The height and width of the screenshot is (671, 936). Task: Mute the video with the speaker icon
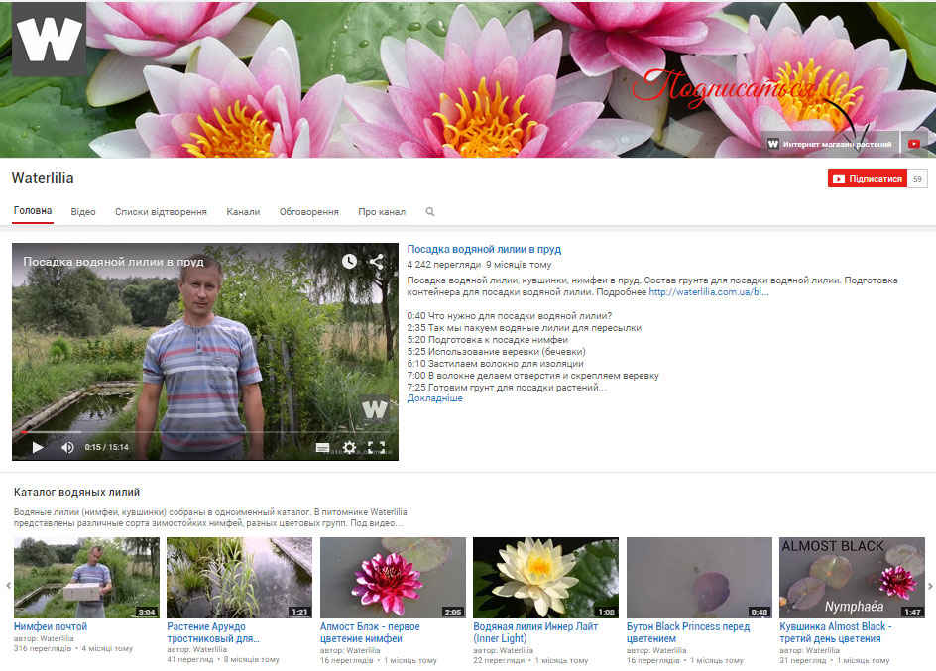[67, 447]
